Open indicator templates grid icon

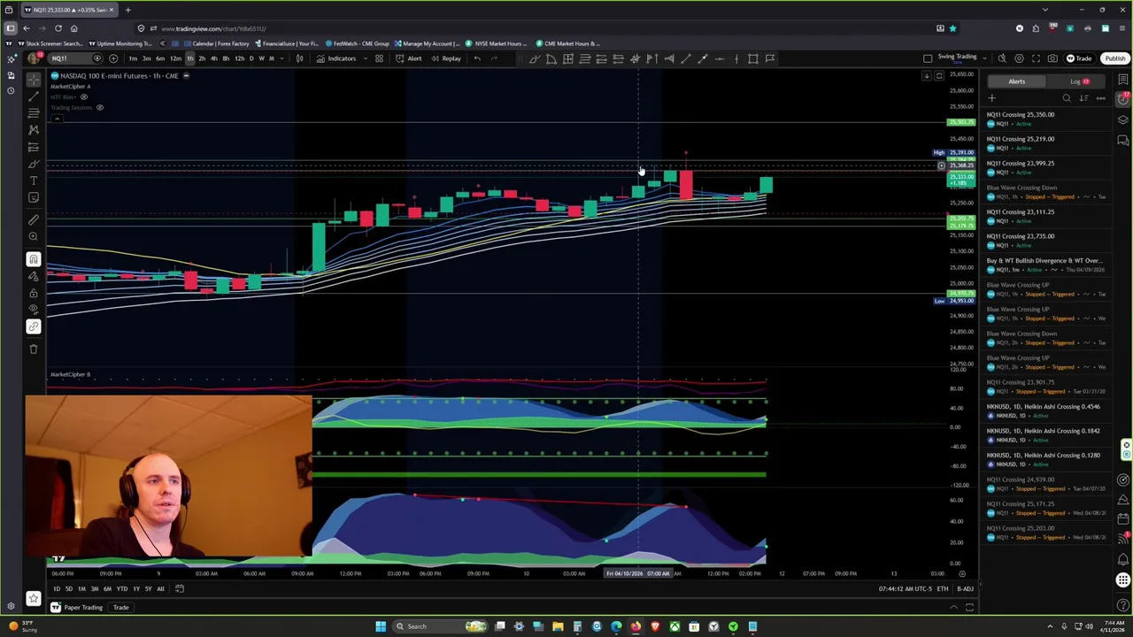(379, 58)
